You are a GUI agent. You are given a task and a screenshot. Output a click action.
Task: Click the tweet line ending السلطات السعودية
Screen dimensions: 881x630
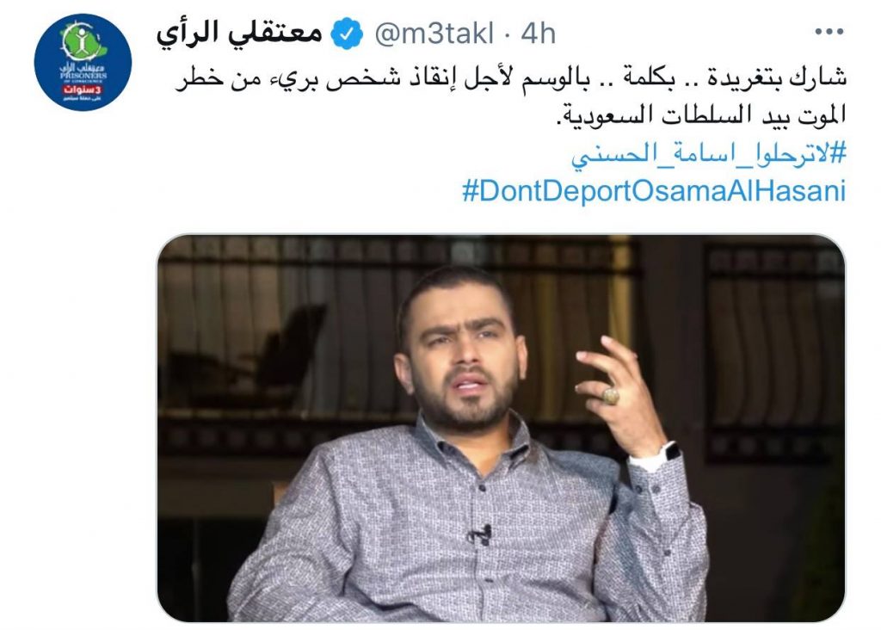700,115
